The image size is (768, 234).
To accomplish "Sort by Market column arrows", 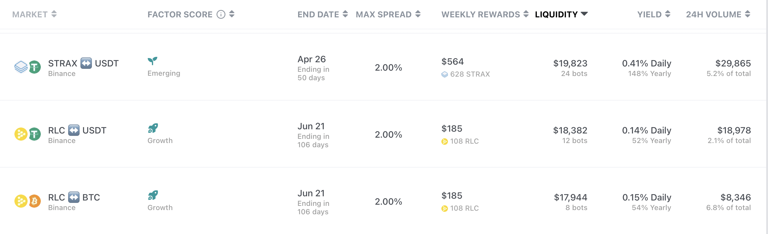I will (x=54, y=14).
